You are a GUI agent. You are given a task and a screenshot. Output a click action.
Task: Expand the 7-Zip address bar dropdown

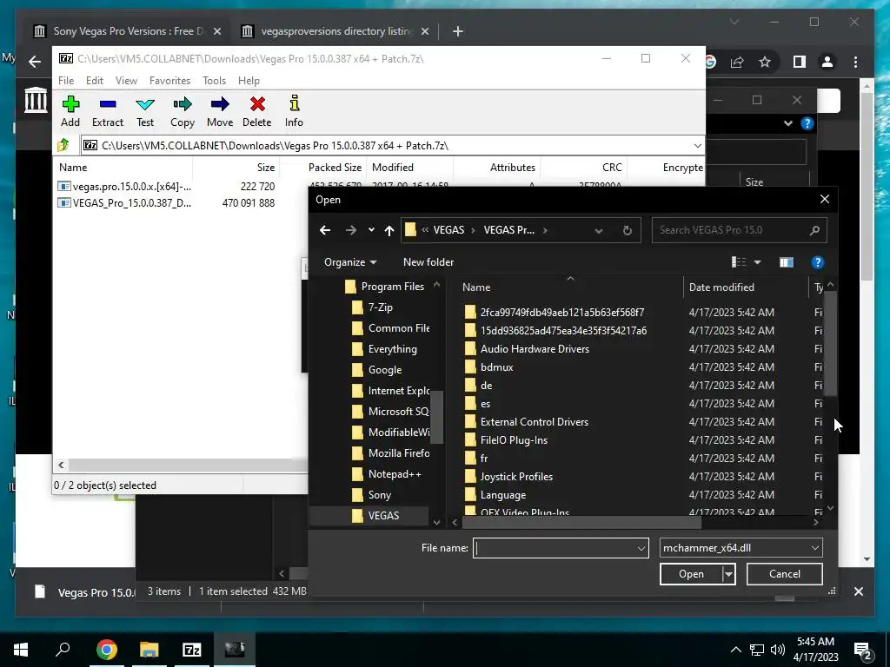pos(697,146)
